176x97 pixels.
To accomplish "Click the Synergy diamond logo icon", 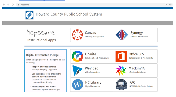I will (x=122, y=35).
